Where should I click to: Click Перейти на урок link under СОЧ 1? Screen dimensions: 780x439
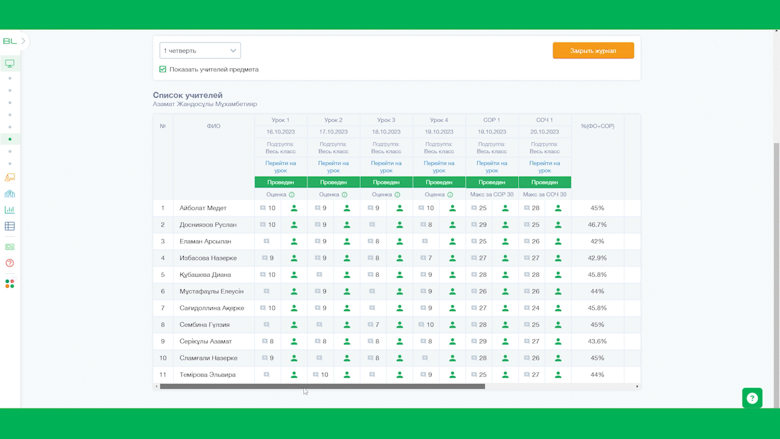[x=545, y=167]
